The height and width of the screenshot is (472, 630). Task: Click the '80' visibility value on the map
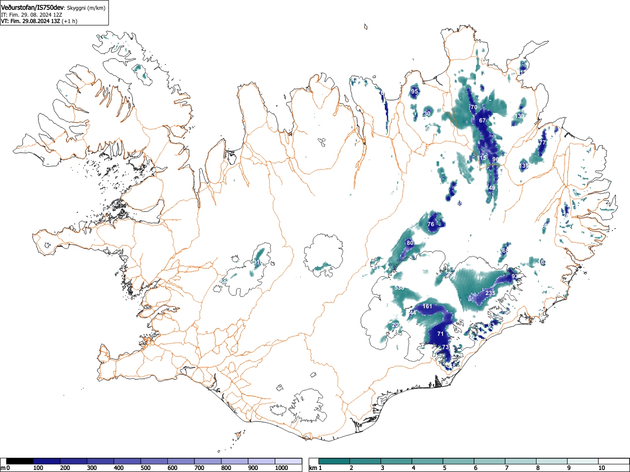coord(410,243)
